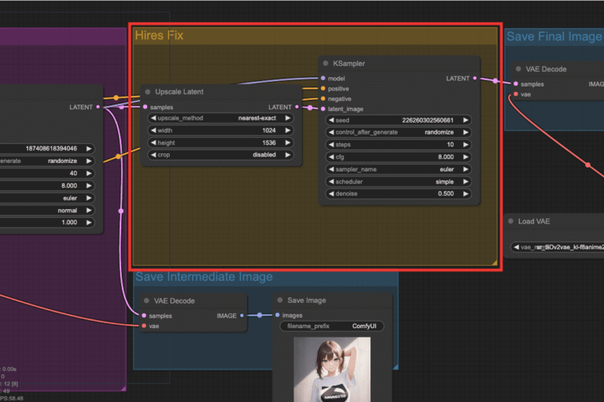Viewport: 604px width, 402px height.
Task: Click the KSampler LATENT output port
Action: click(x=475, y=79)
